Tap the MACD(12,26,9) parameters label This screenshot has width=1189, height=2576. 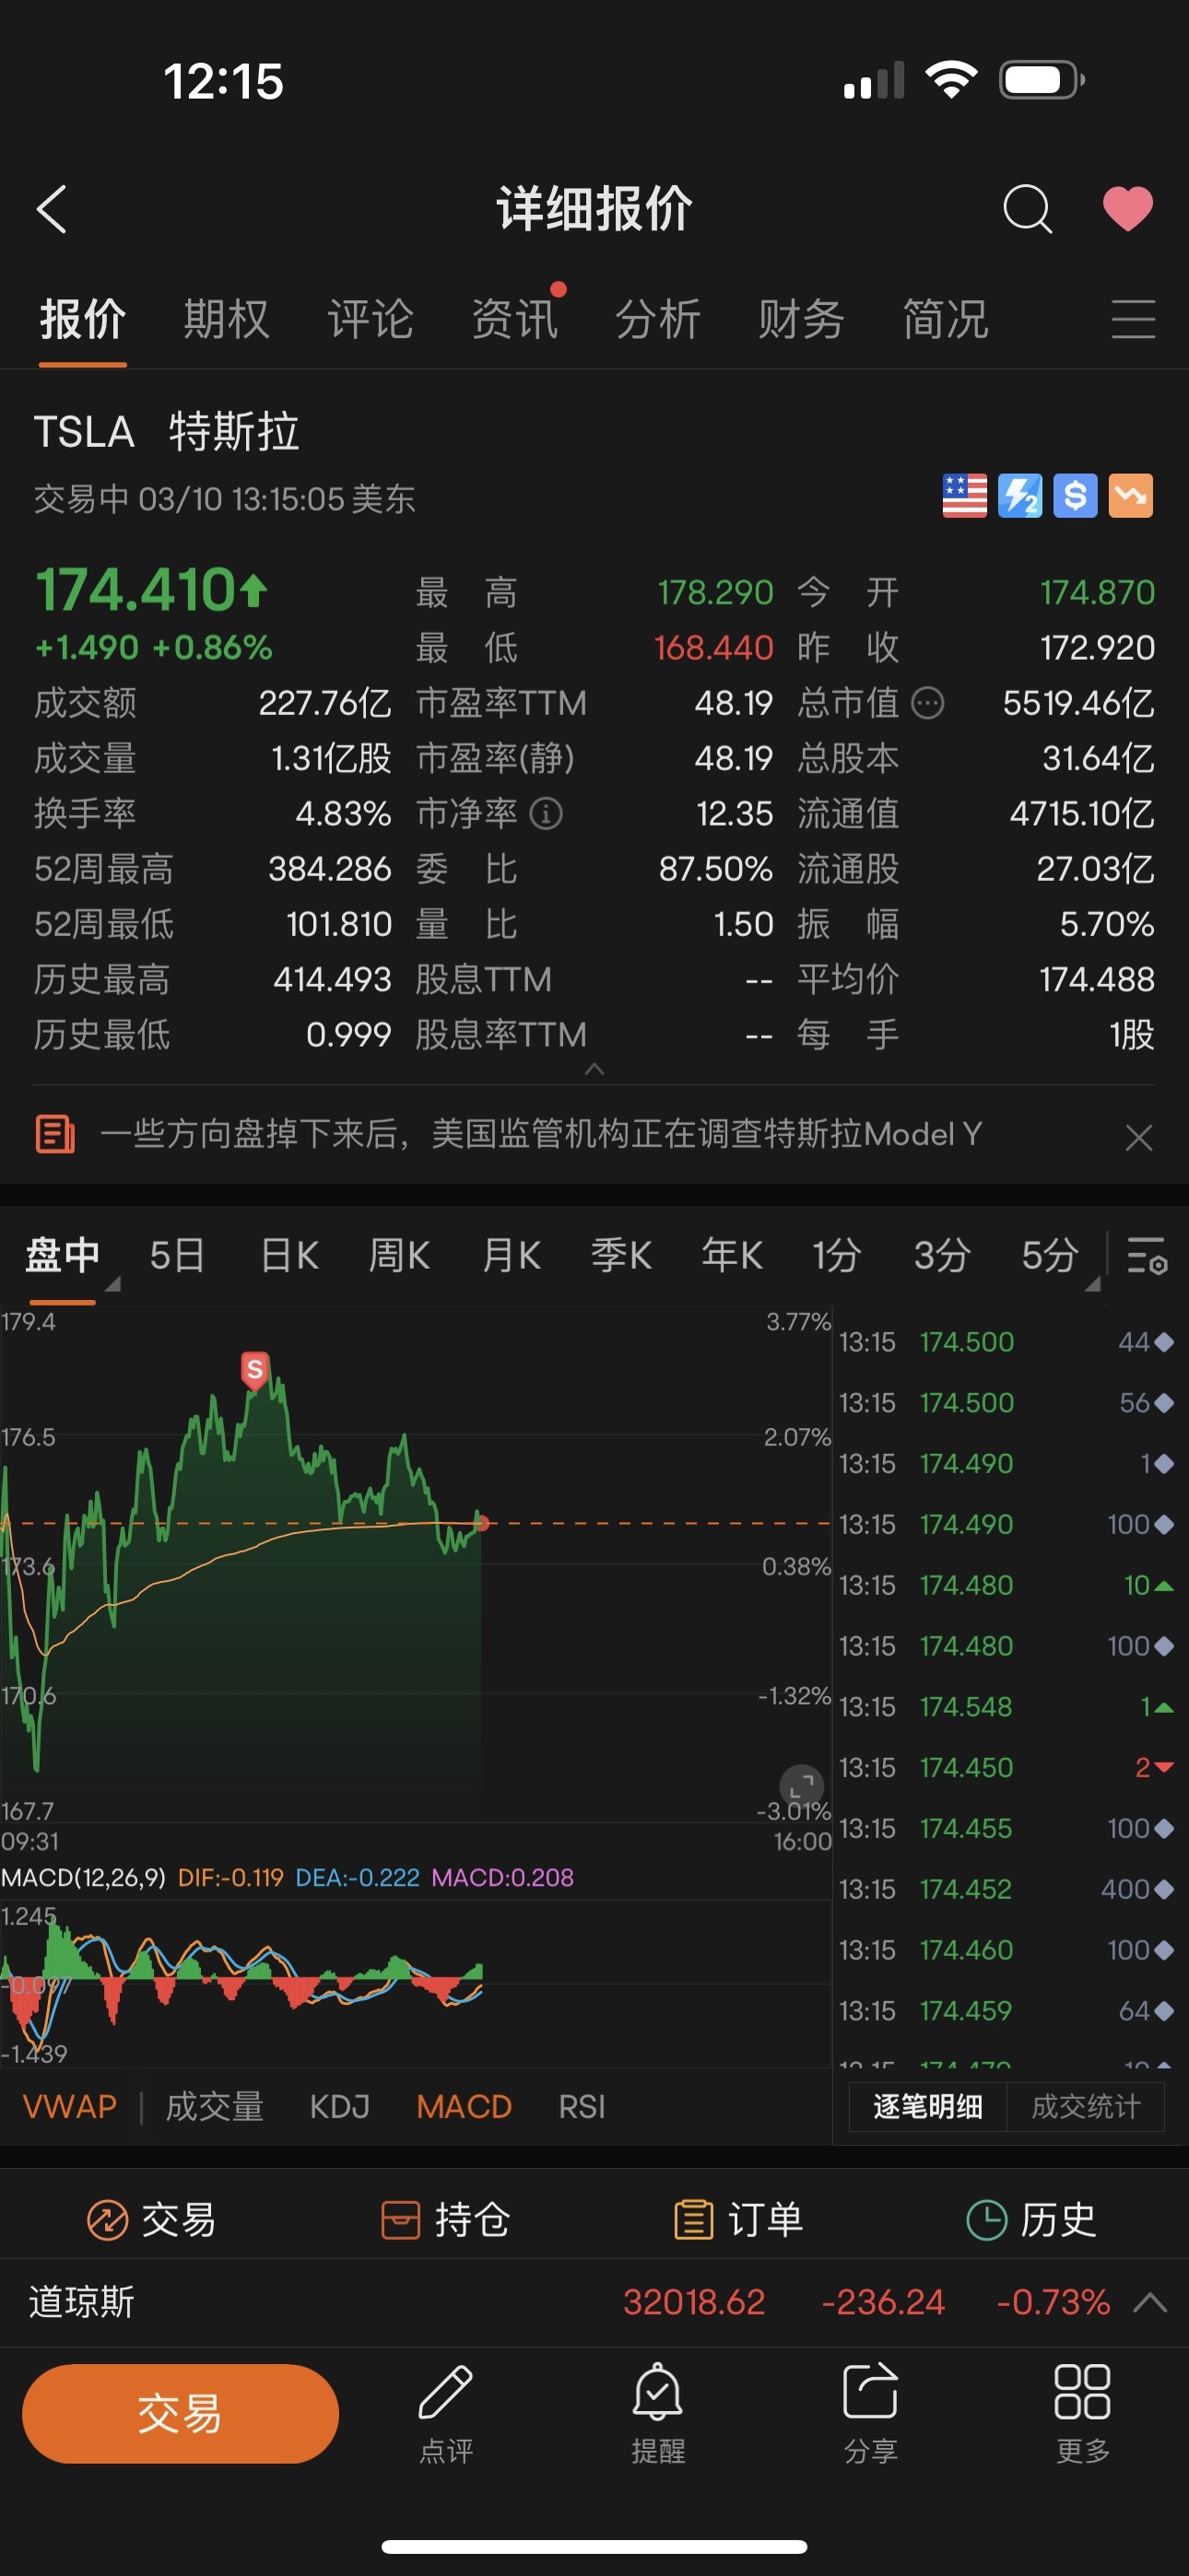tap(83, 1877)
